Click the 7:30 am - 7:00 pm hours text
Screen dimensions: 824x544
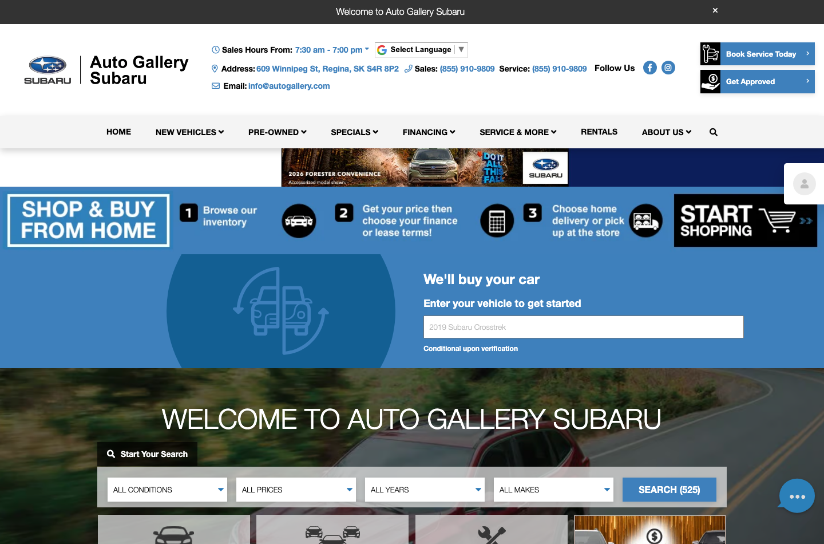329,50
